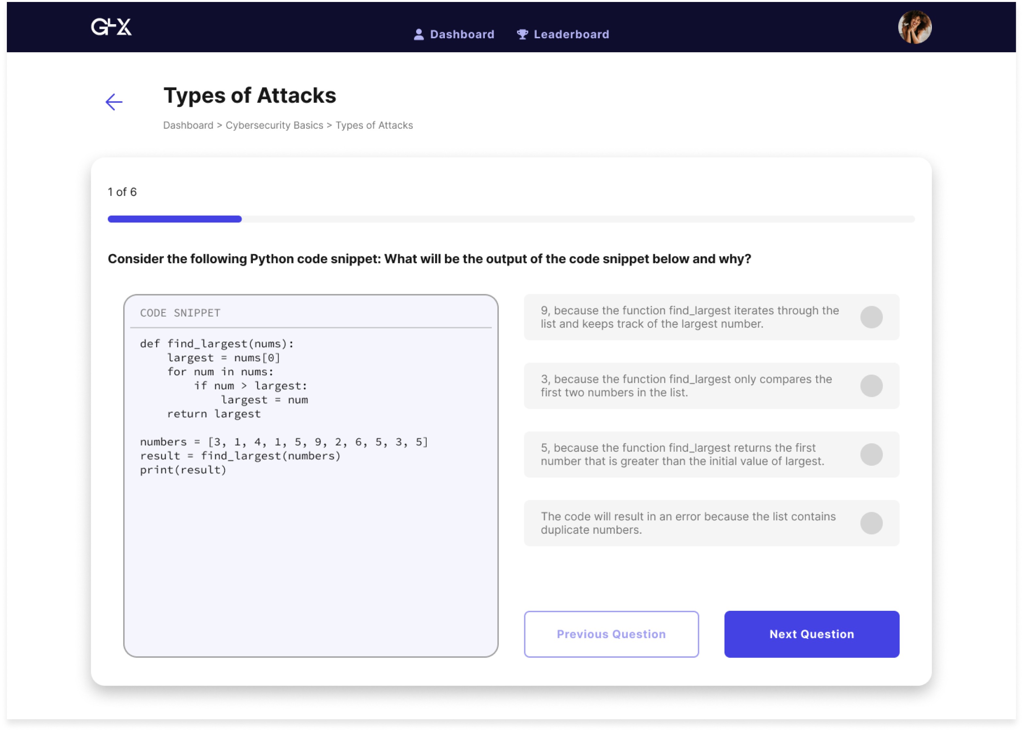Click the Dashboard person icon
Viewport: 1023px width, 731px height.
coord(418,35)
